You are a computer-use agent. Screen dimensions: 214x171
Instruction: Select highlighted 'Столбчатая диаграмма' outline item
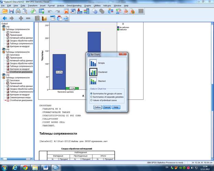click(21, 72)
